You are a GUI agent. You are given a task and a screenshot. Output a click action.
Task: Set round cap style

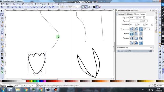click(136, 33)
